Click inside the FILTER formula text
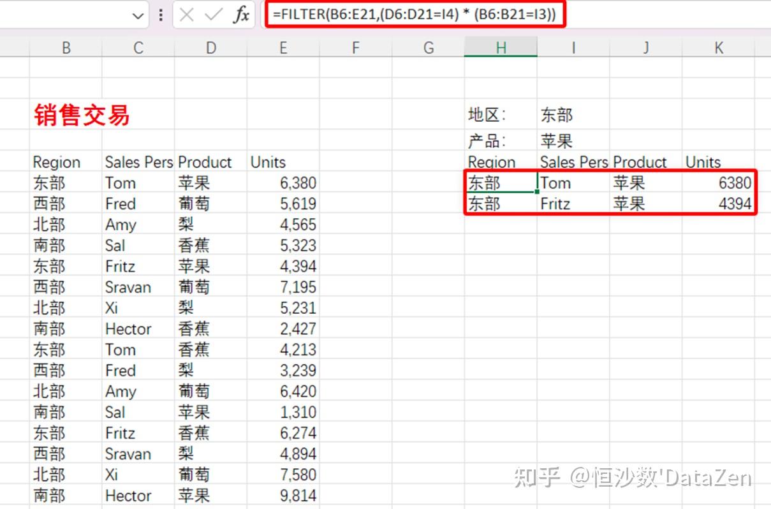The image size is (771, 509). coord(415,15)
